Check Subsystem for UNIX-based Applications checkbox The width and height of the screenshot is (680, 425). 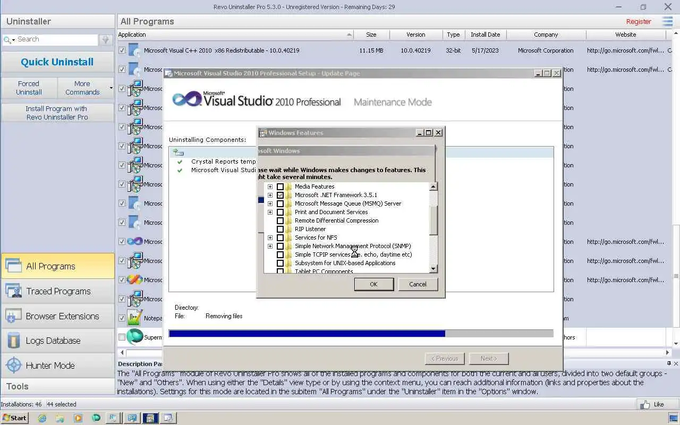point(280,263)
